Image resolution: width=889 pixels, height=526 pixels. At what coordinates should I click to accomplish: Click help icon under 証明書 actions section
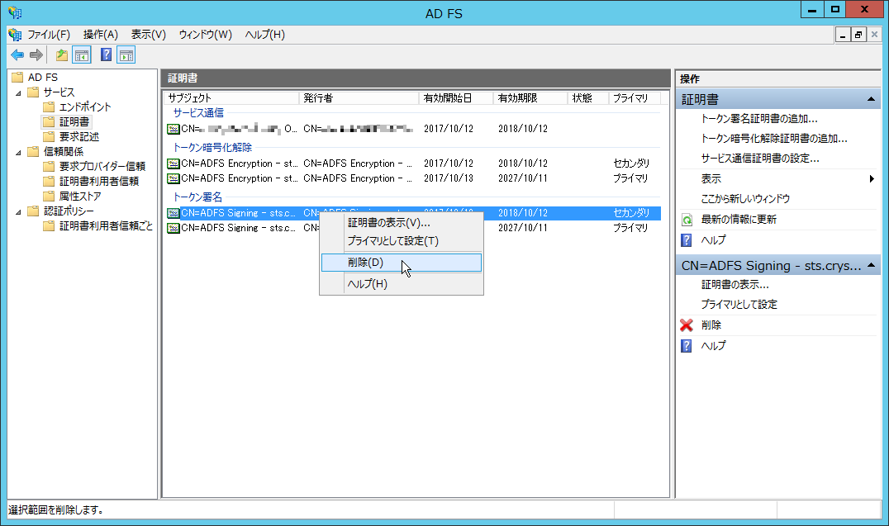[687, 240]
